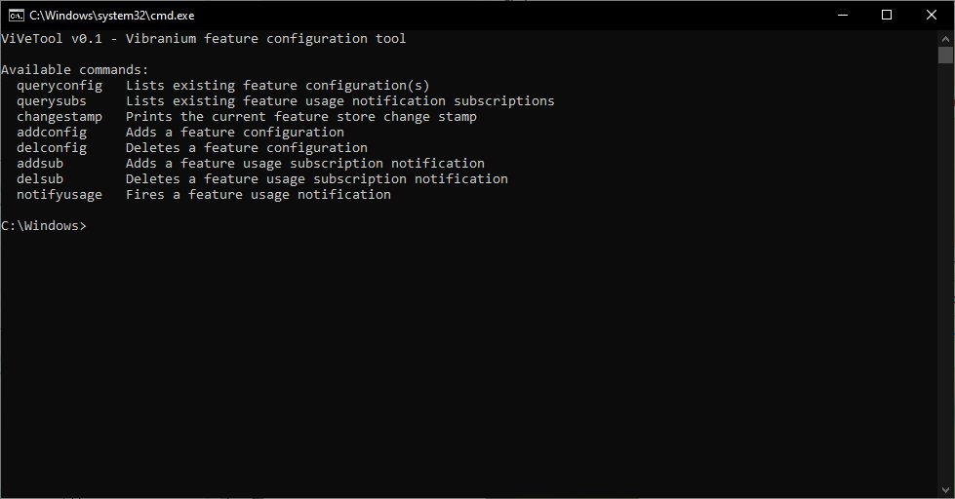Click the delconfig command text

52,148
